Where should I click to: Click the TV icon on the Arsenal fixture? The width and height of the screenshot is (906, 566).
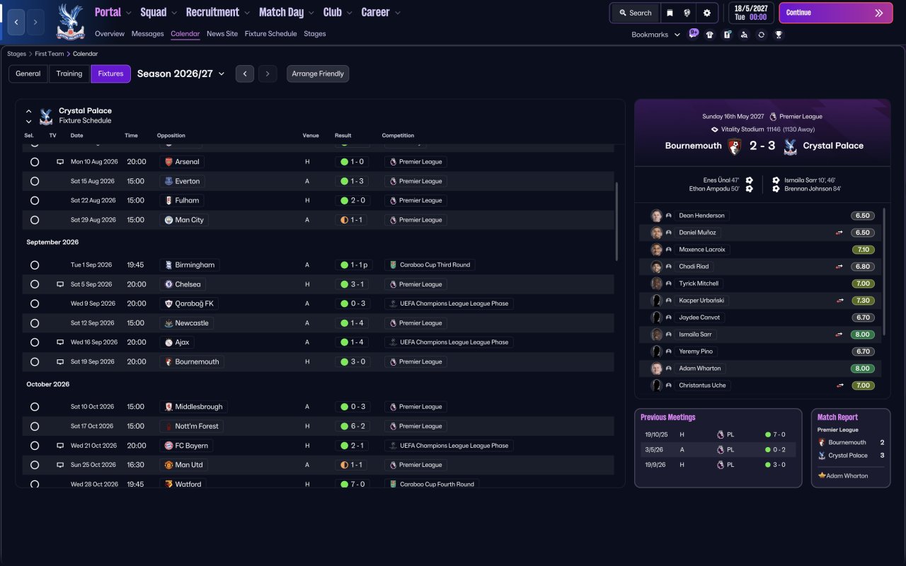click(60, 162)
